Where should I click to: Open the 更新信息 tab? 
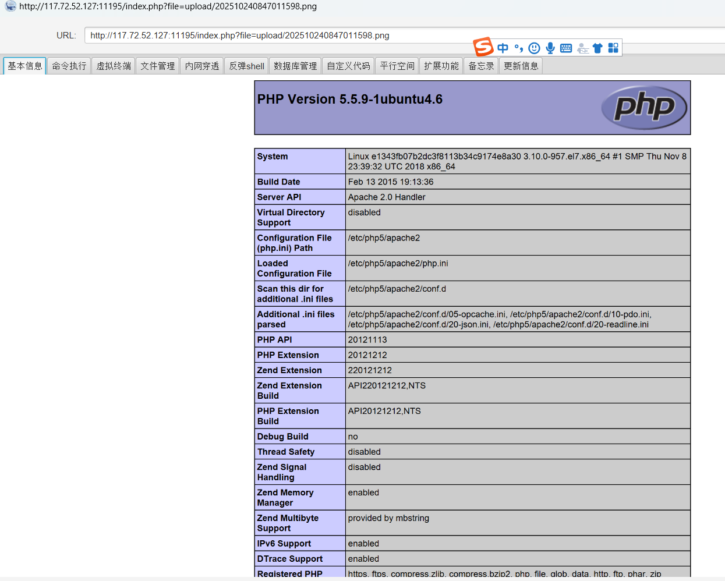point(521,66)
